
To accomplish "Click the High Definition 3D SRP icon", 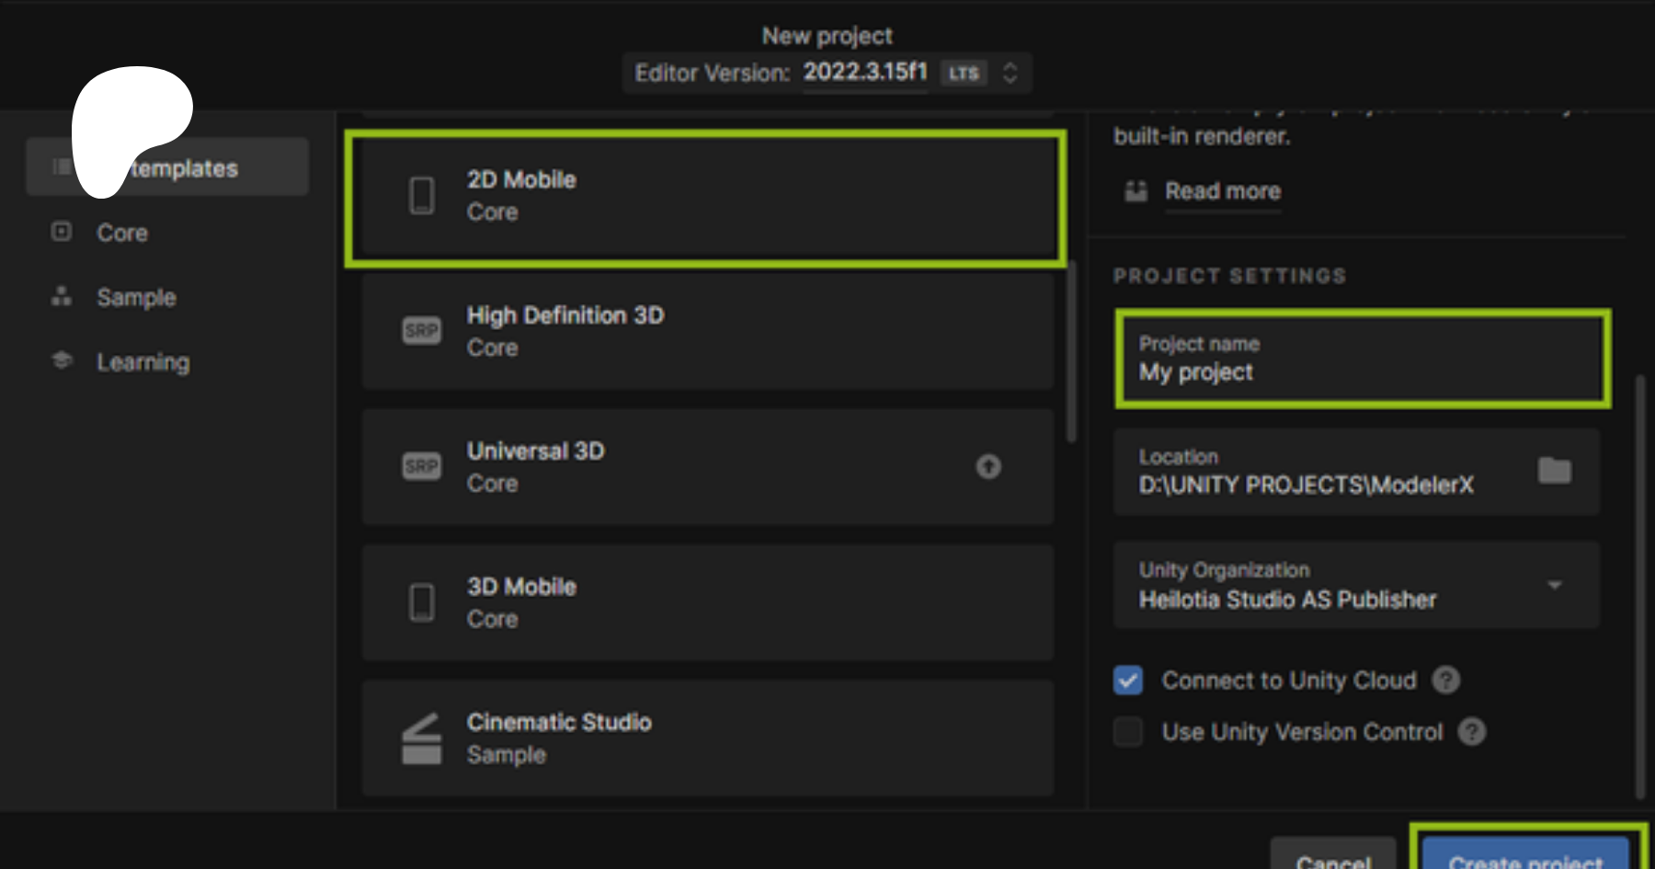I will pos(421,331).
